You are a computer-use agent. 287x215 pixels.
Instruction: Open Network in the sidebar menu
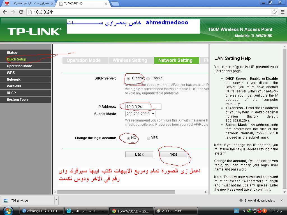pos(26,79)
